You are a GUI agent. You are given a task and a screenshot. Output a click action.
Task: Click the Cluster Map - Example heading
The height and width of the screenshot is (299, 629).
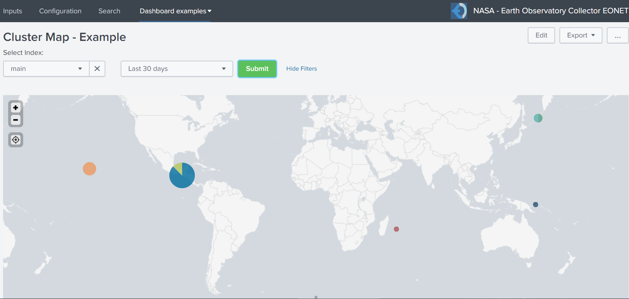(65, 37)
